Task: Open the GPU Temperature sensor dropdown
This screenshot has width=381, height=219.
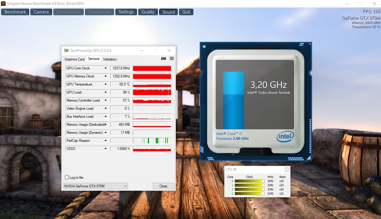Action: point(105,84)
